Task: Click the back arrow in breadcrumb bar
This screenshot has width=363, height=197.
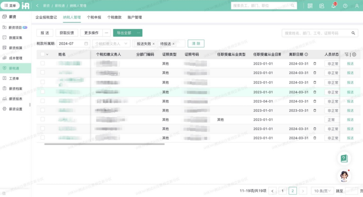Action: [x=37, y=6]
